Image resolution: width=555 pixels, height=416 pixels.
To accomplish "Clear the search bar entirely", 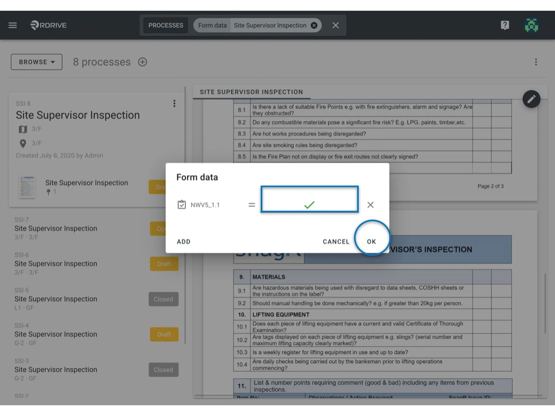I will coord(335,25).
